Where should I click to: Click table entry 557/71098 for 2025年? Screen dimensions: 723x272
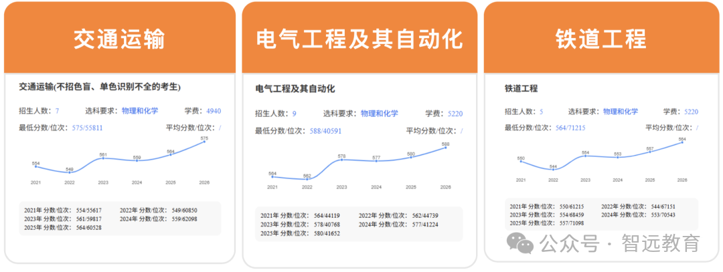click(571, 223)
